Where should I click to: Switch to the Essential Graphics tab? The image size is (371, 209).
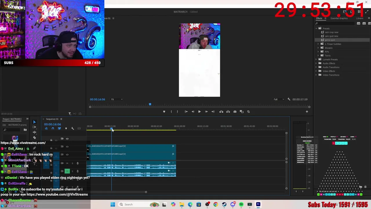pos(339,18)
